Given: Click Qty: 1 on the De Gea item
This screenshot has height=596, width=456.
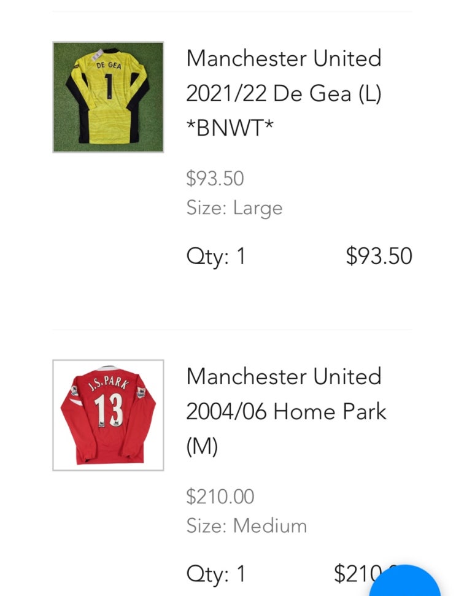Looking at the screenshot, I should (216, 256).
